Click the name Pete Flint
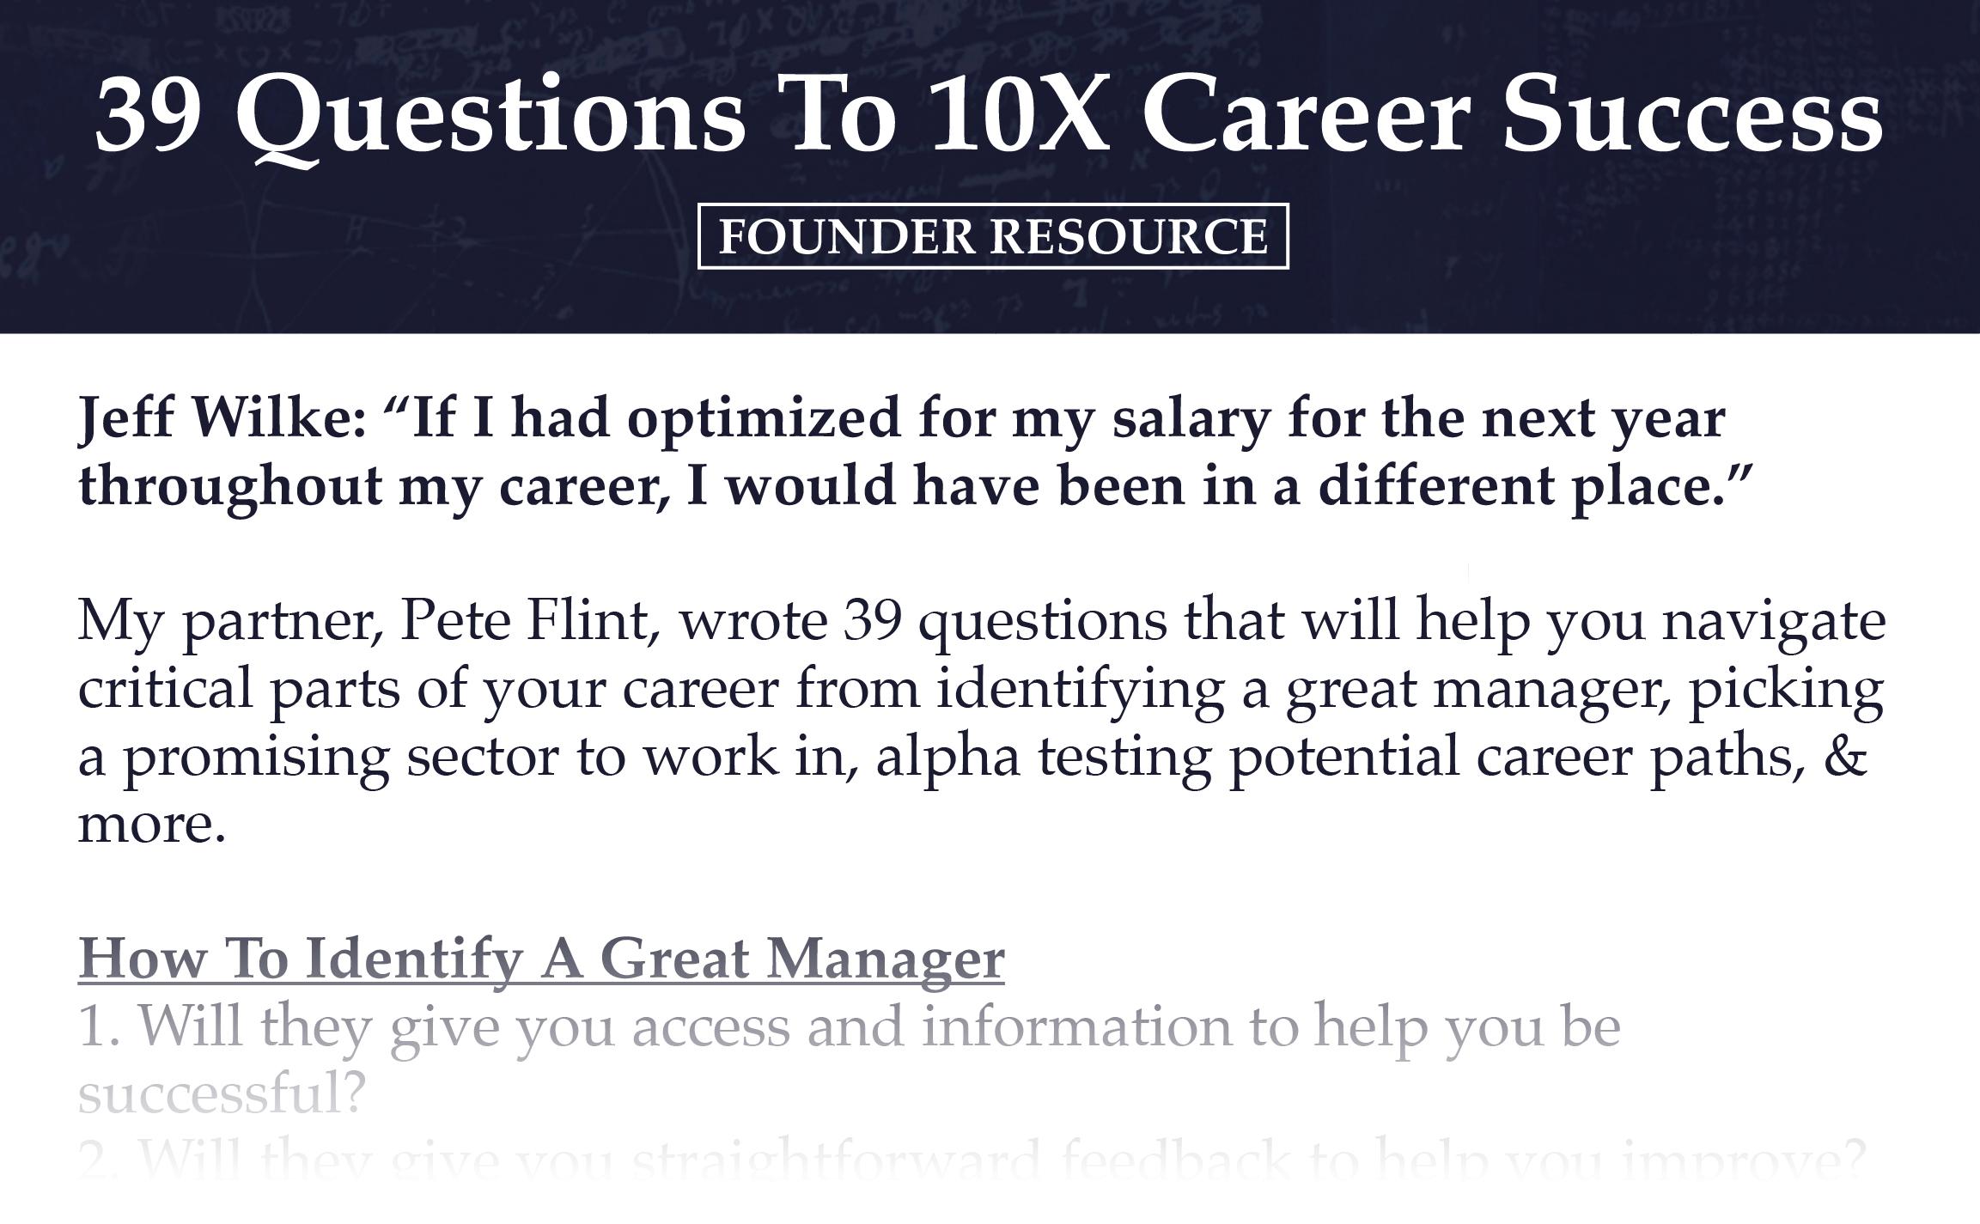 point(524,619)
